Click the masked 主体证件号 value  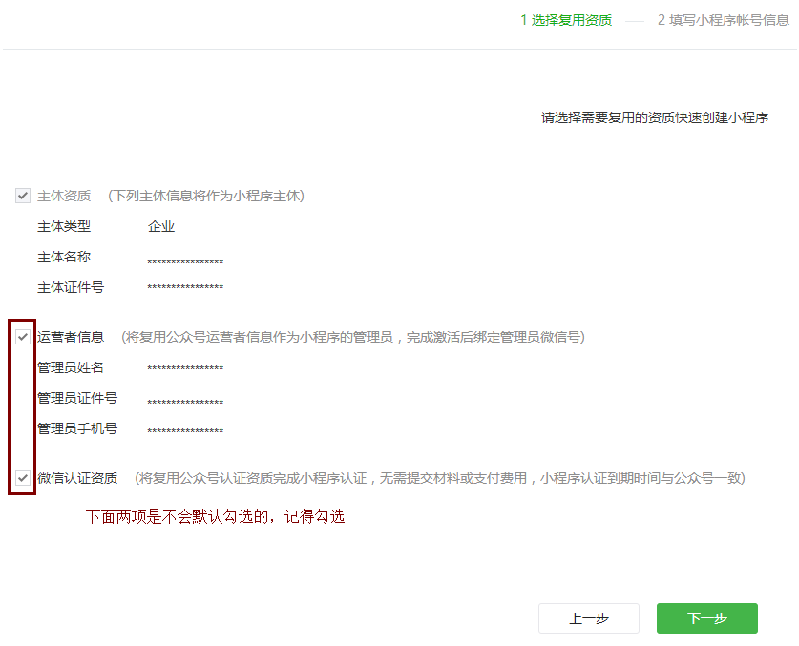[184, 287]
